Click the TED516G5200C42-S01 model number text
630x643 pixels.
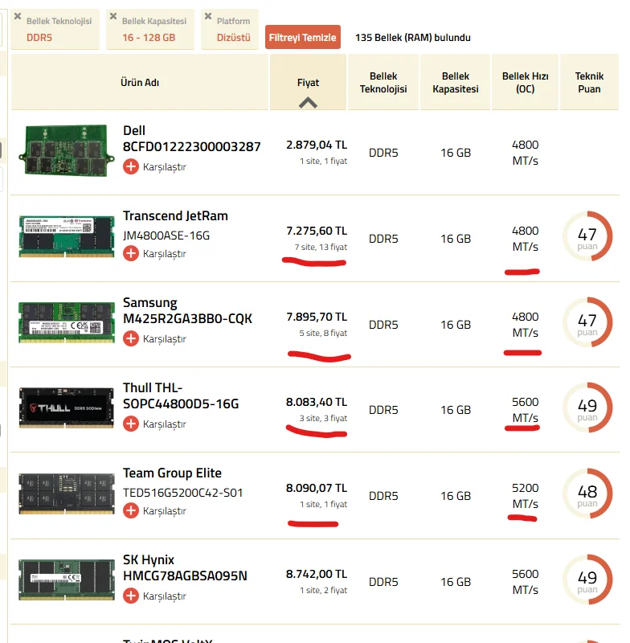182,493
